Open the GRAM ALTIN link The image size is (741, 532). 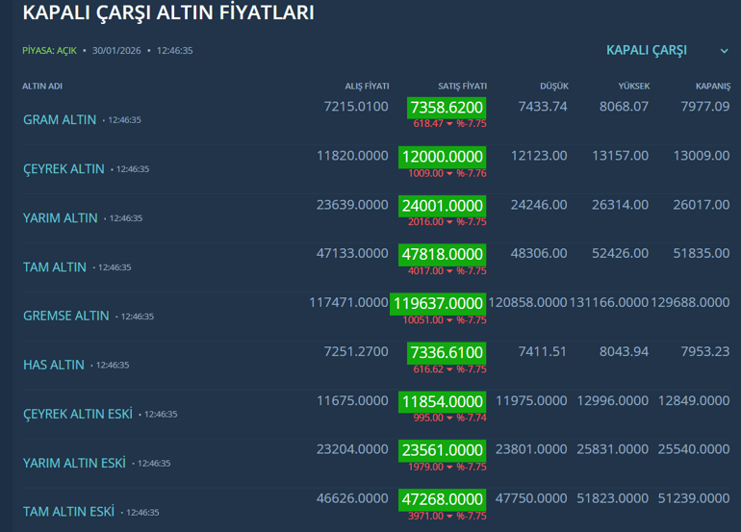[x=60, y=120]
